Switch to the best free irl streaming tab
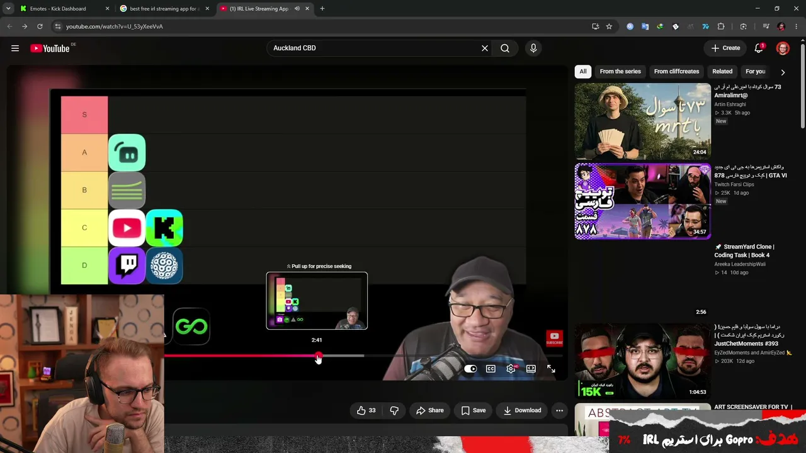 click(163, 9)
